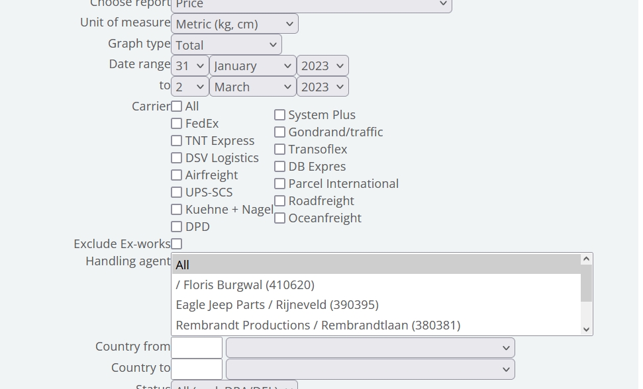Check the FedEx carrier checkbox
643x389 pixels.
point(177,124)
